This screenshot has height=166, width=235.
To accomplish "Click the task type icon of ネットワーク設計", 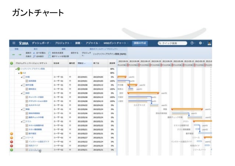I will tap(27, 97).
